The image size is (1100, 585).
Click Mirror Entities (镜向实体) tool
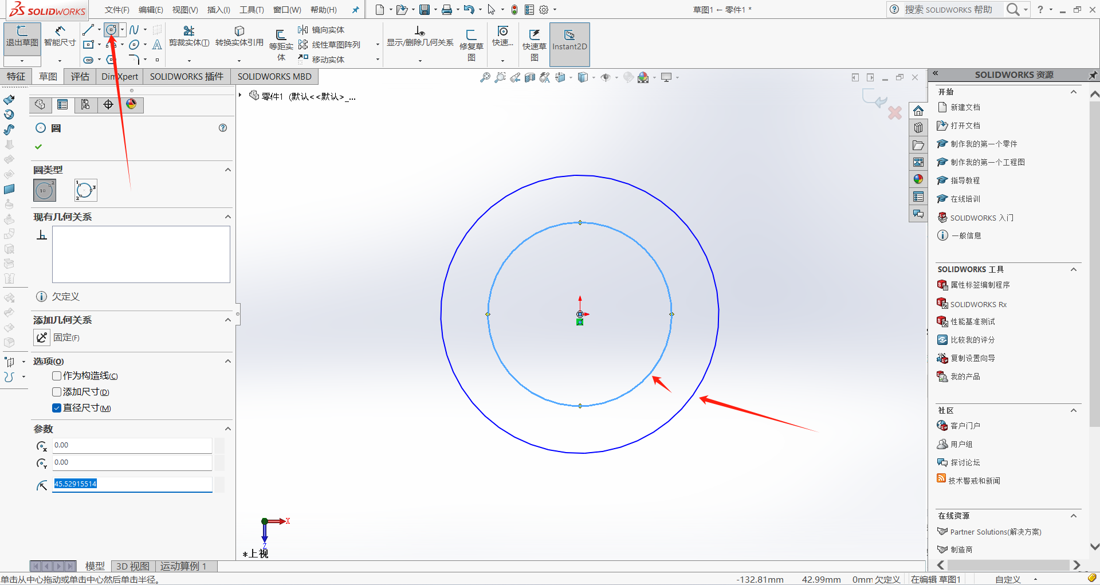[x=321, y=30]
